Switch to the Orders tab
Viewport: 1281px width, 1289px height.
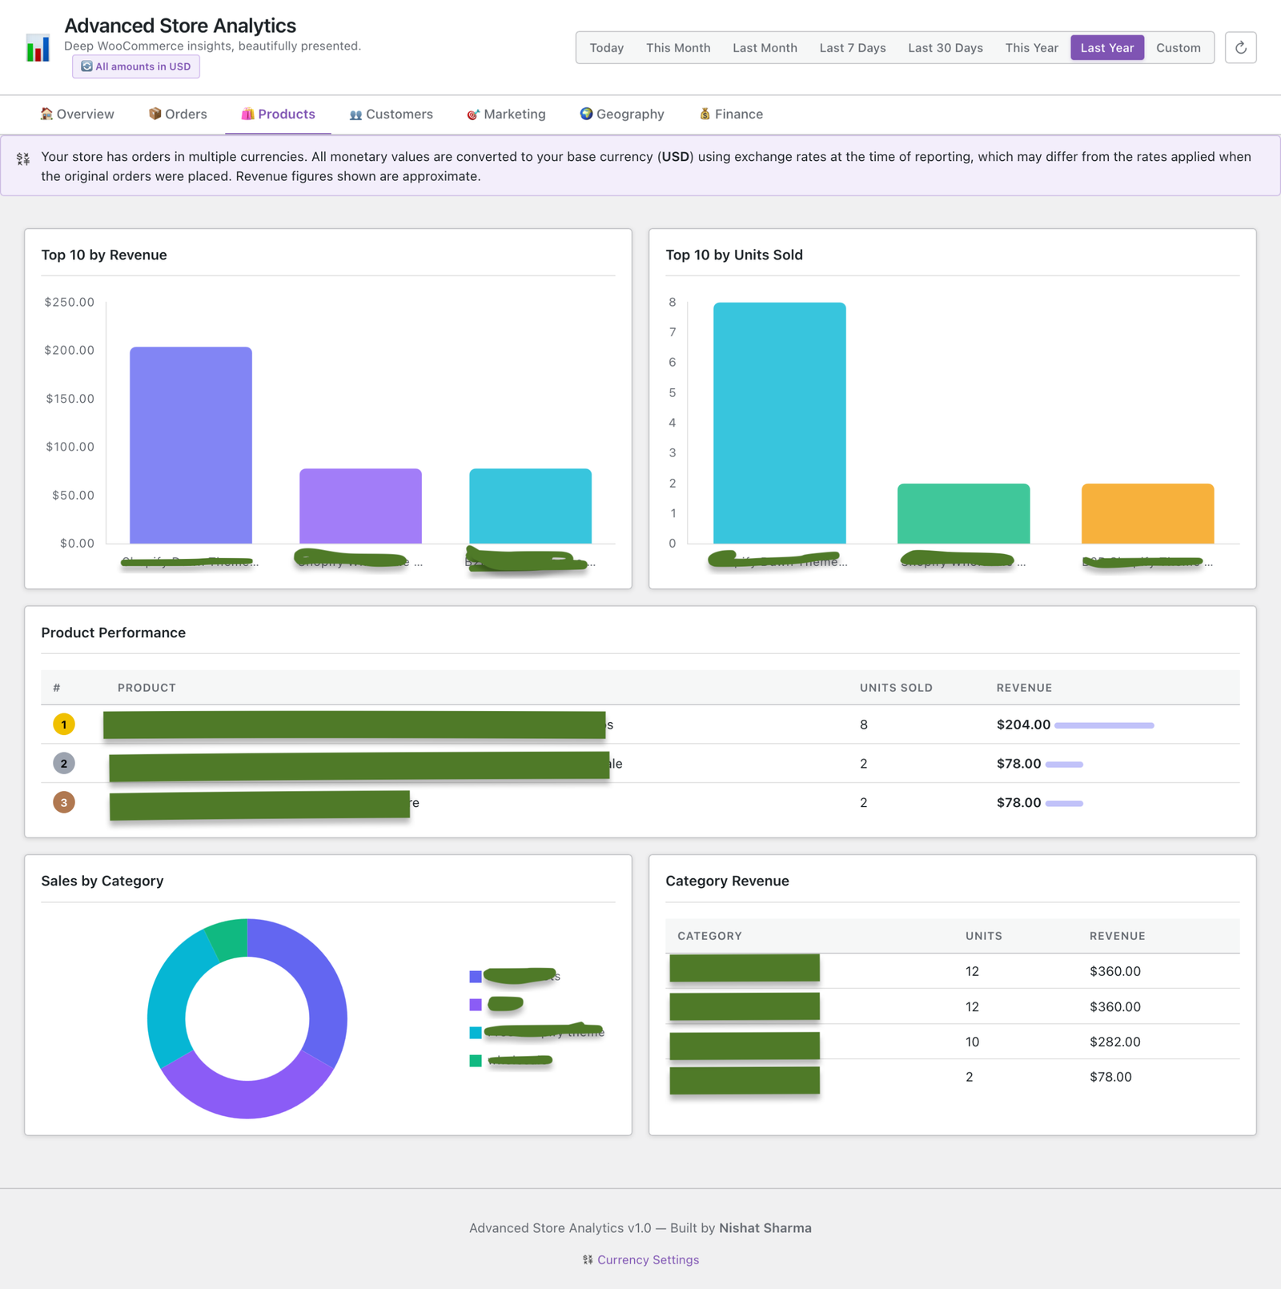(178, 114)
